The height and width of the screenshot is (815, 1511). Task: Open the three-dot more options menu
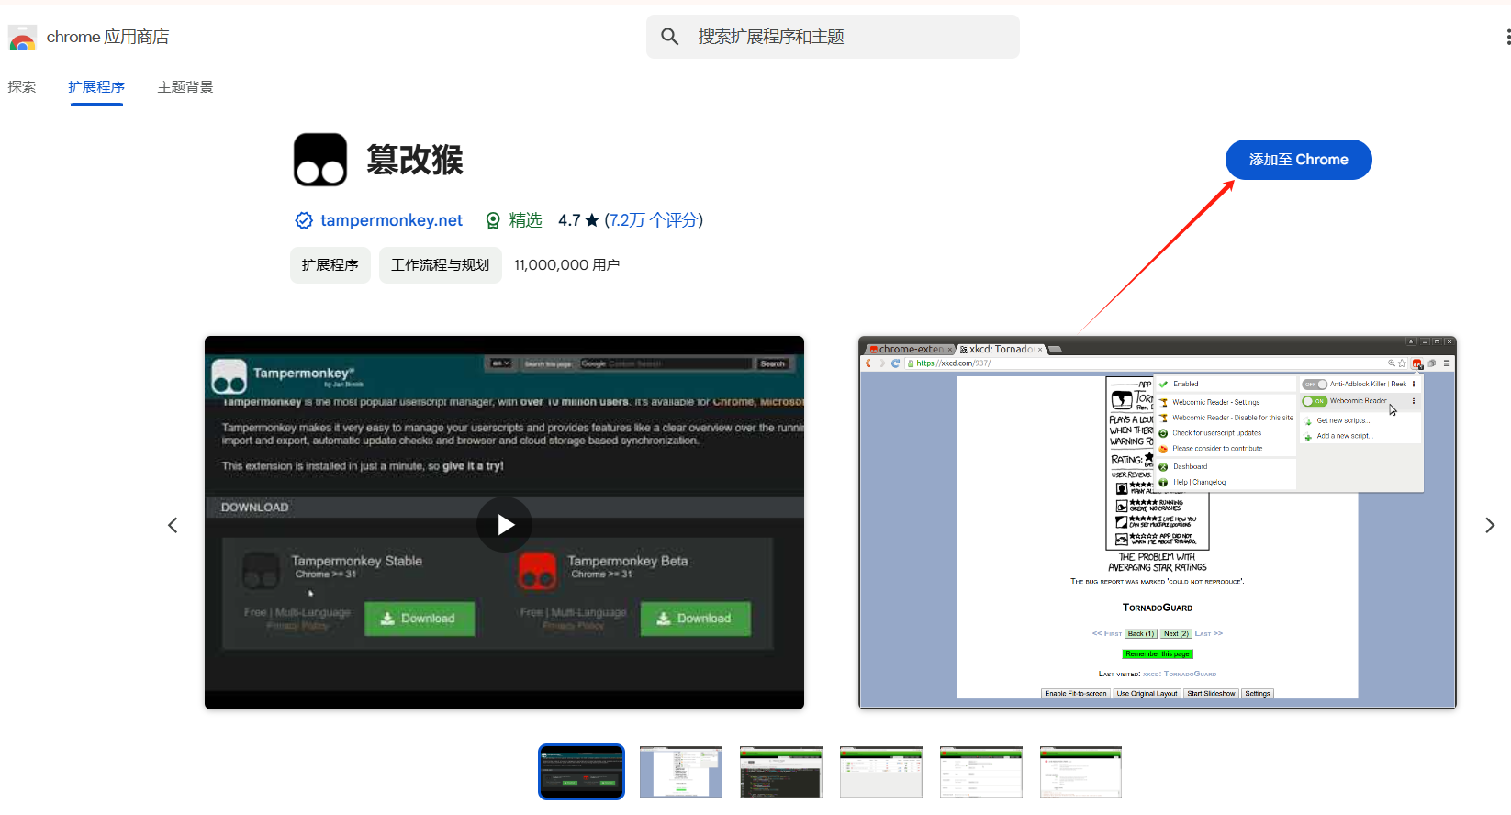[x=1507, y=37]
